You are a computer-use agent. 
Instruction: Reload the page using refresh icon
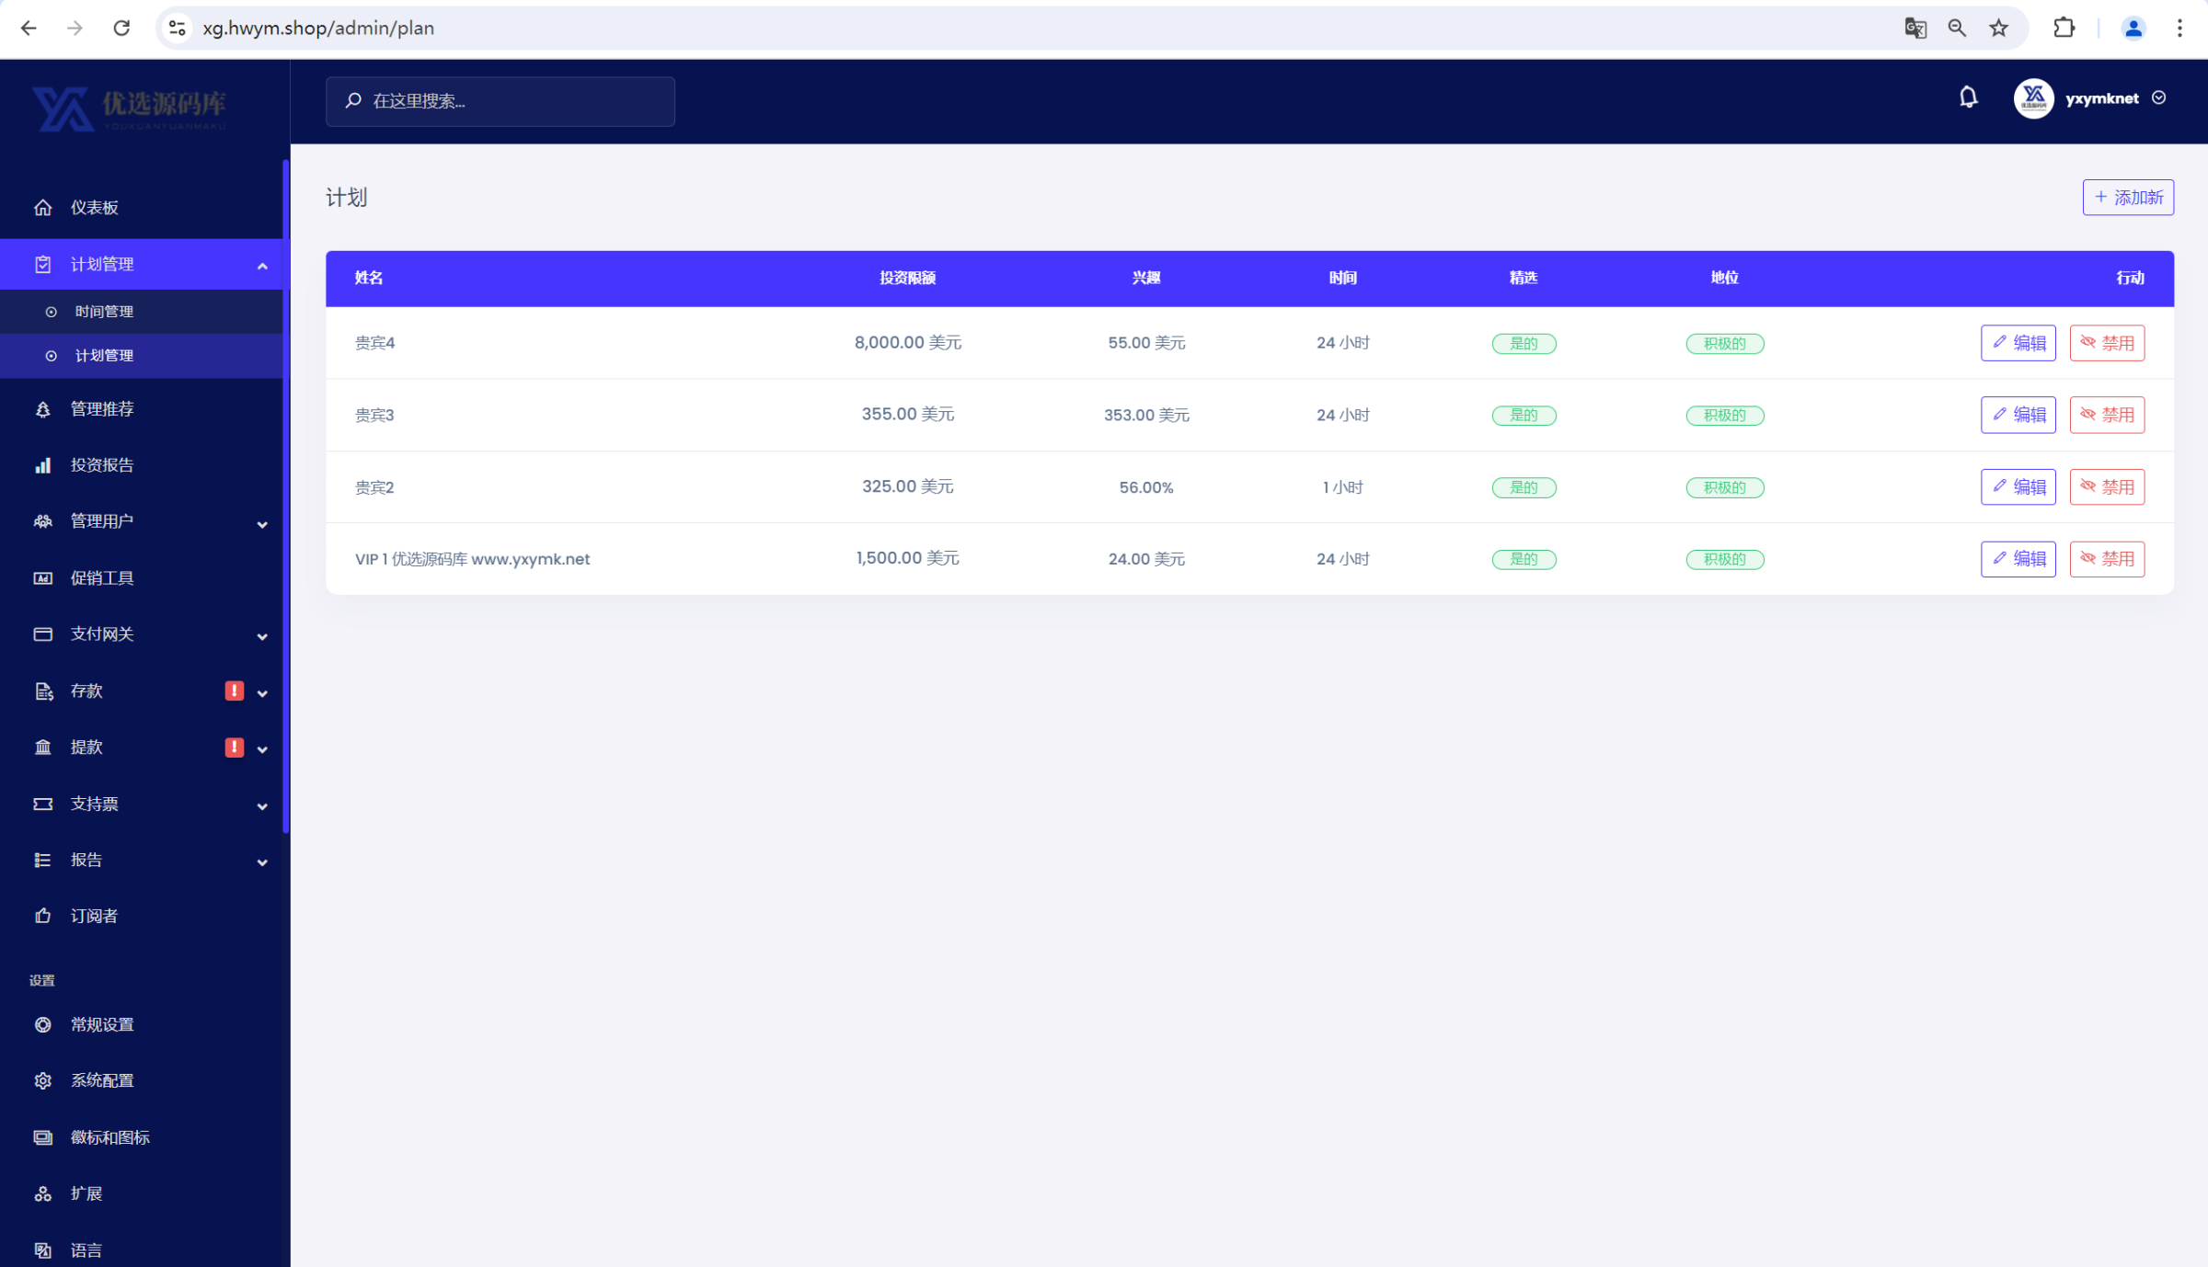(121, 29)
